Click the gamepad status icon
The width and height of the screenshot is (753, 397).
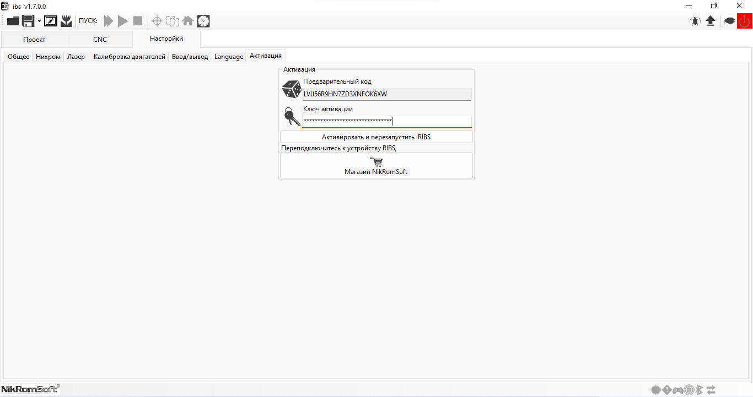tap(677, 390)
